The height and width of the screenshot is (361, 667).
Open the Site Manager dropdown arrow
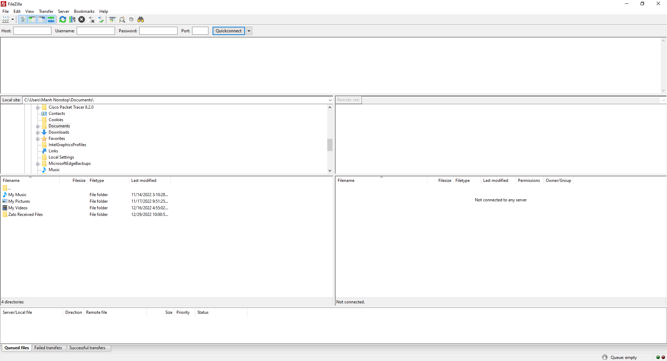coord(13,19)
